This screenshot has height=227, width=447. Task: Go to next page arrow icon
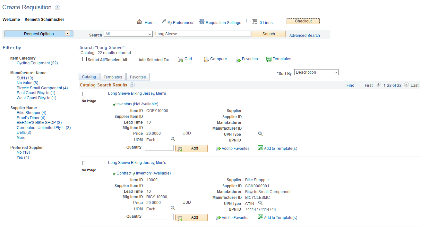(x=407, y=85)
